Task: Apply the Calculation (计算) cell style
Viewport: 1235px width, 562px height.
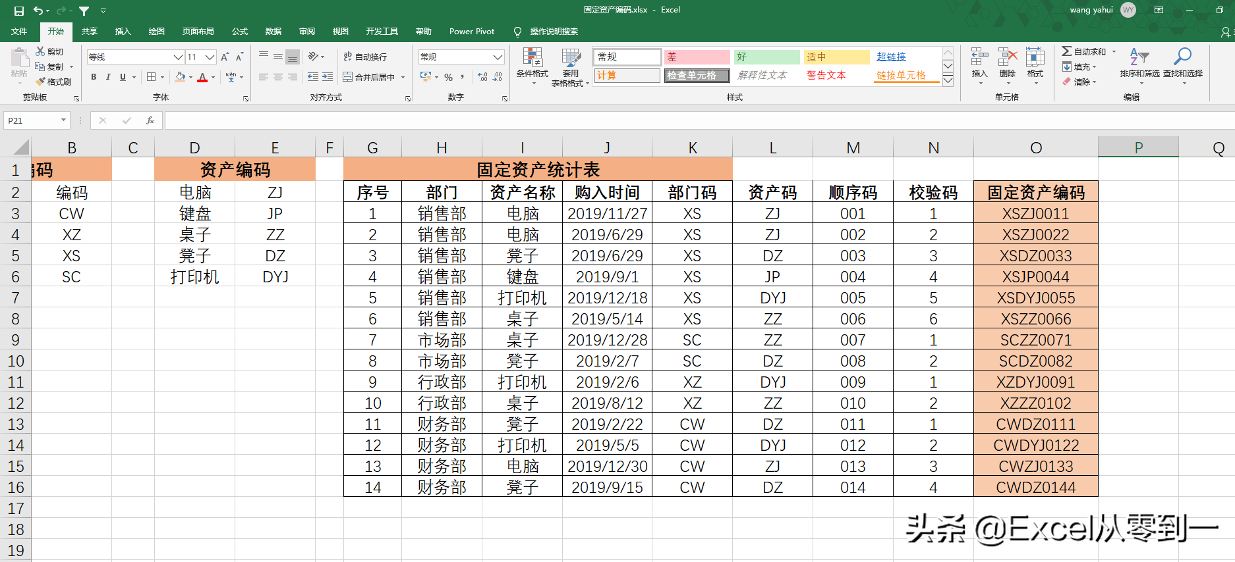Action: tap(627, 76)
